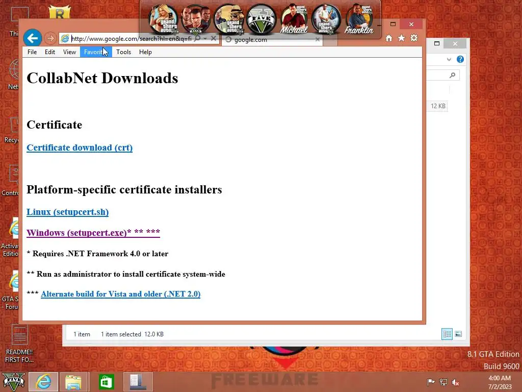Open the clock showing 4:00 AM
This screenshot has height=392, width=522.
tap(500, 382)
